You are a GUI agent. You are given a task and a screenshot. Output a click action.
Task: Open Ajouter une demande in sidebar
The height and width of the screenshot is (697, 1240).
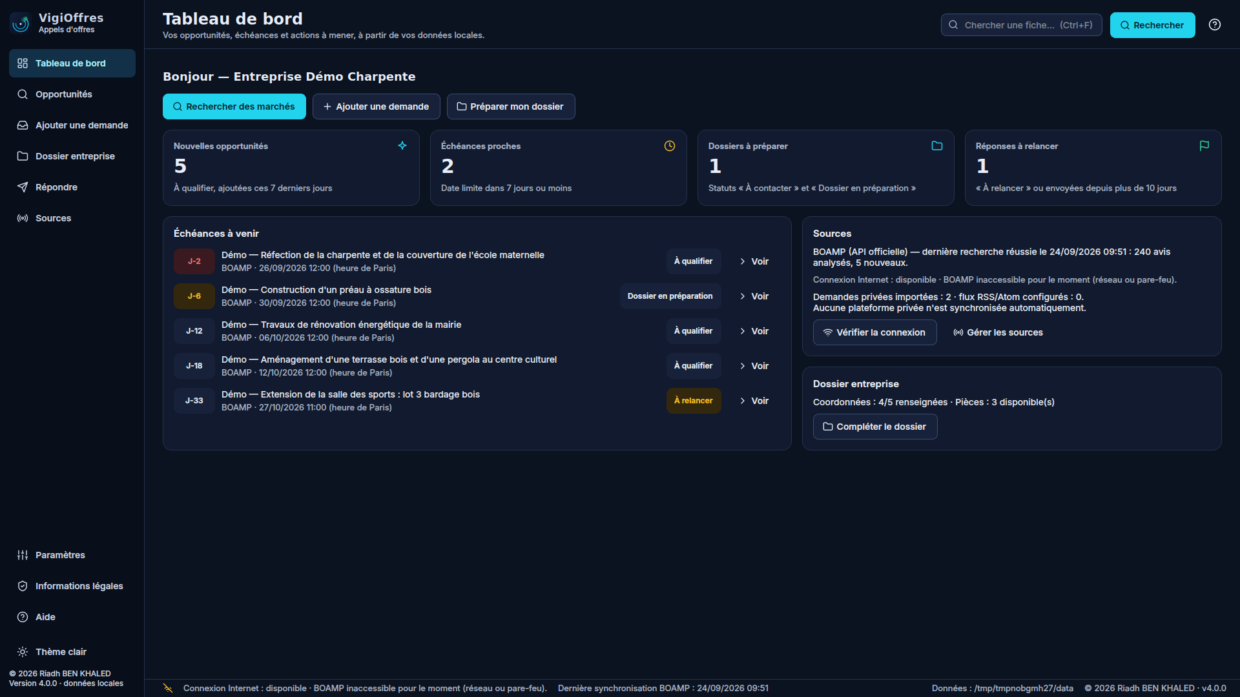[72, 125]
